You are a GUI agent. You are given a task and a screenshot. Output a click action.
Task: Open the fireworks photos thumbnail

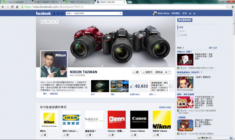point(100,86)
